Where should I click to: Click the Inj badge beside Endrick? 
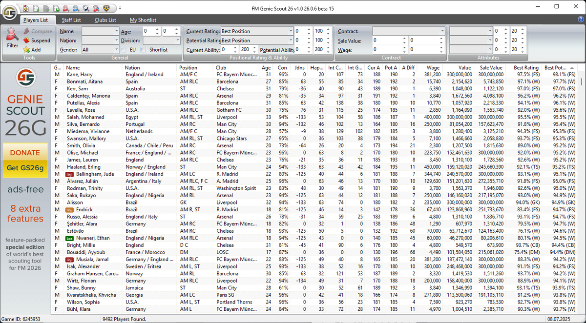pyautogui.click(x=70, y=210)
